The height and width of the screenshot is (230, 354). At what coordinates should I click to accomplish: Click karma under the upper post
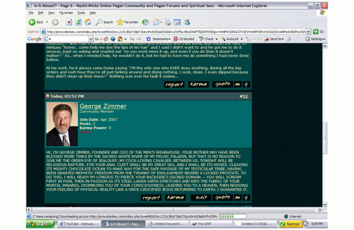pos(198,84)
